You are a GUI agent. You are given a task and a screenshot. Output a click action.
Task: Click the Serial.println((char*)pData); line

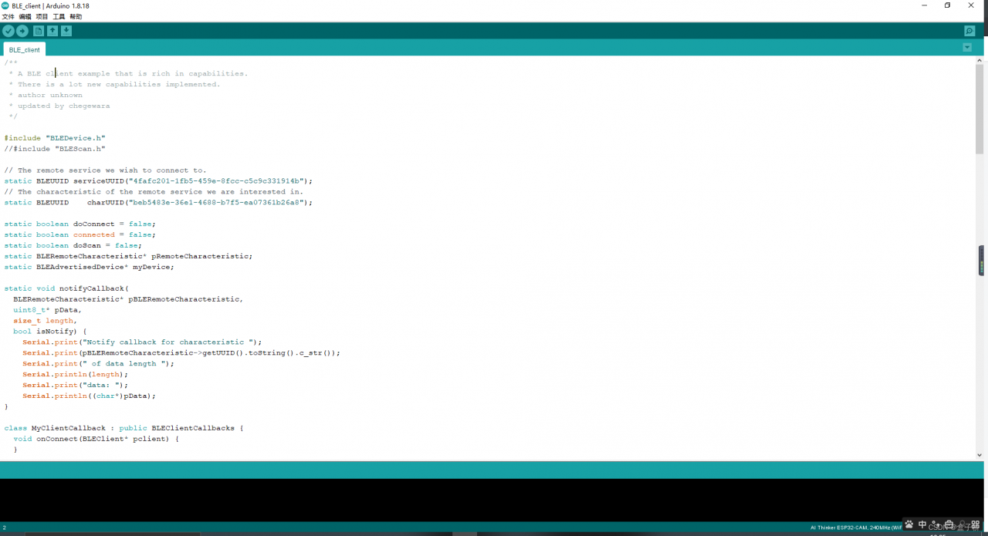coord(89,396)
